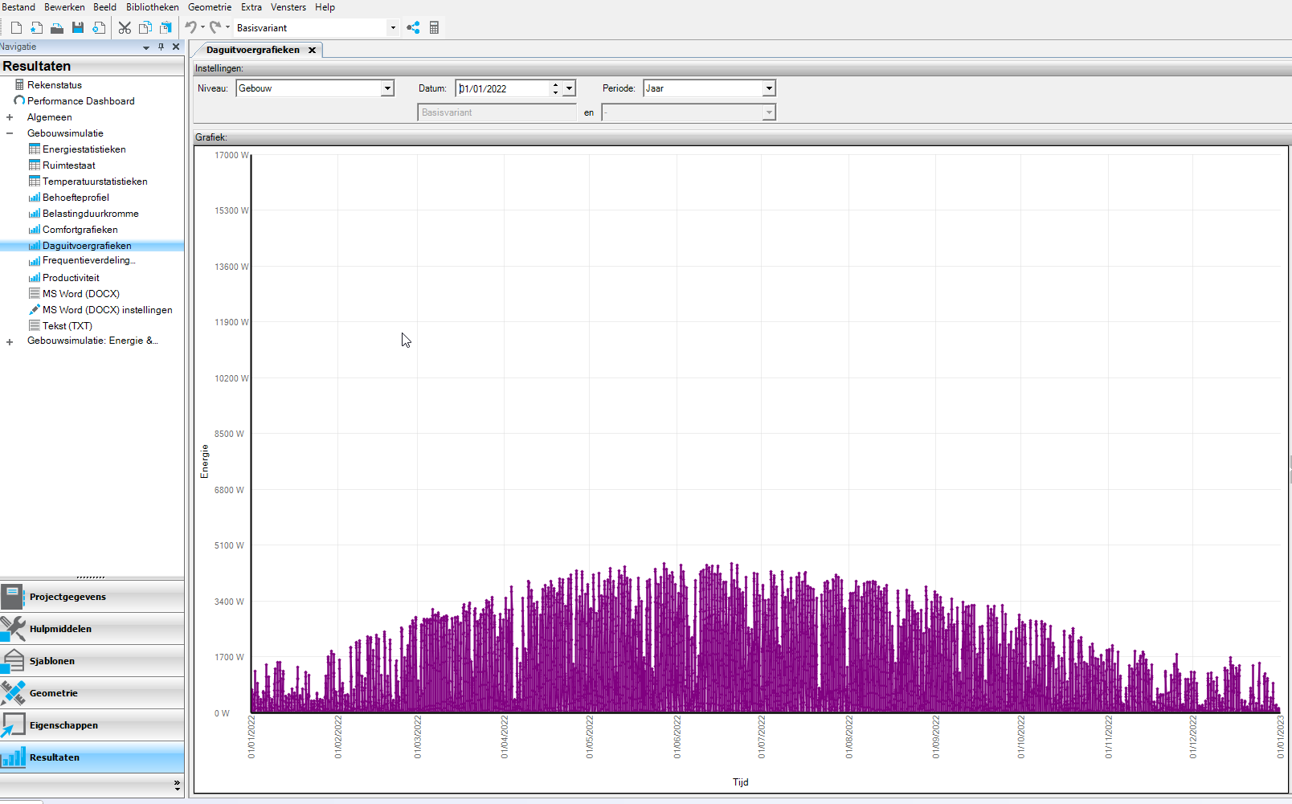Collapse the Gebouwsimulatie tree node
This screenshot has height=804, width=1292.
(10, 133)
